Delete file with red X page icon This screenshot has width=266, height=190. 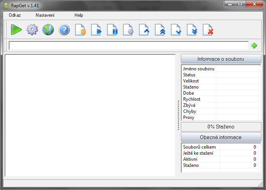(208, 30)
